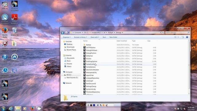Open the Recycle Bin on the desktop
197x111 pixels.
14,31
